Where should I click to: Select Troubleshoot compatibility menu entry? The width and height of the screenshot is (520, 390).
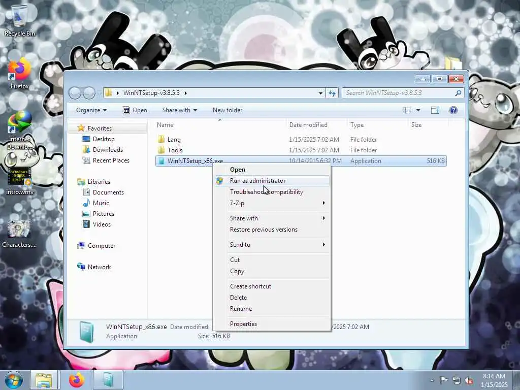tap(272, 191)
